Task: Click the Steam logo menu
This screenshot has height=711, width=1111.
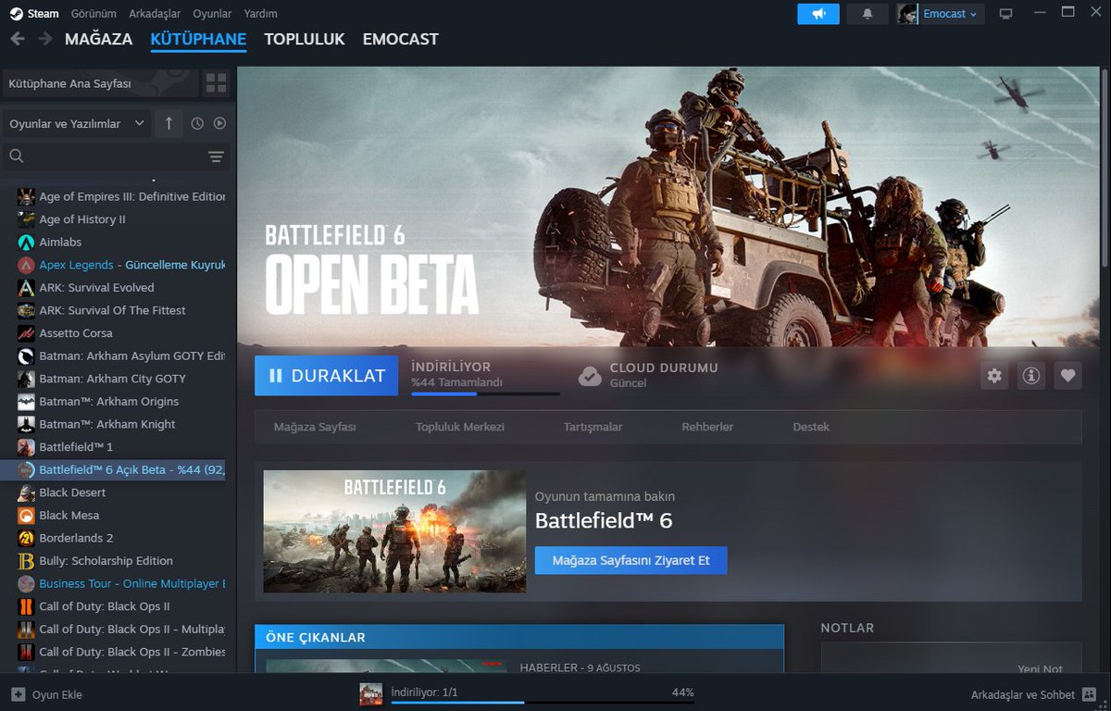Action: 34,14
